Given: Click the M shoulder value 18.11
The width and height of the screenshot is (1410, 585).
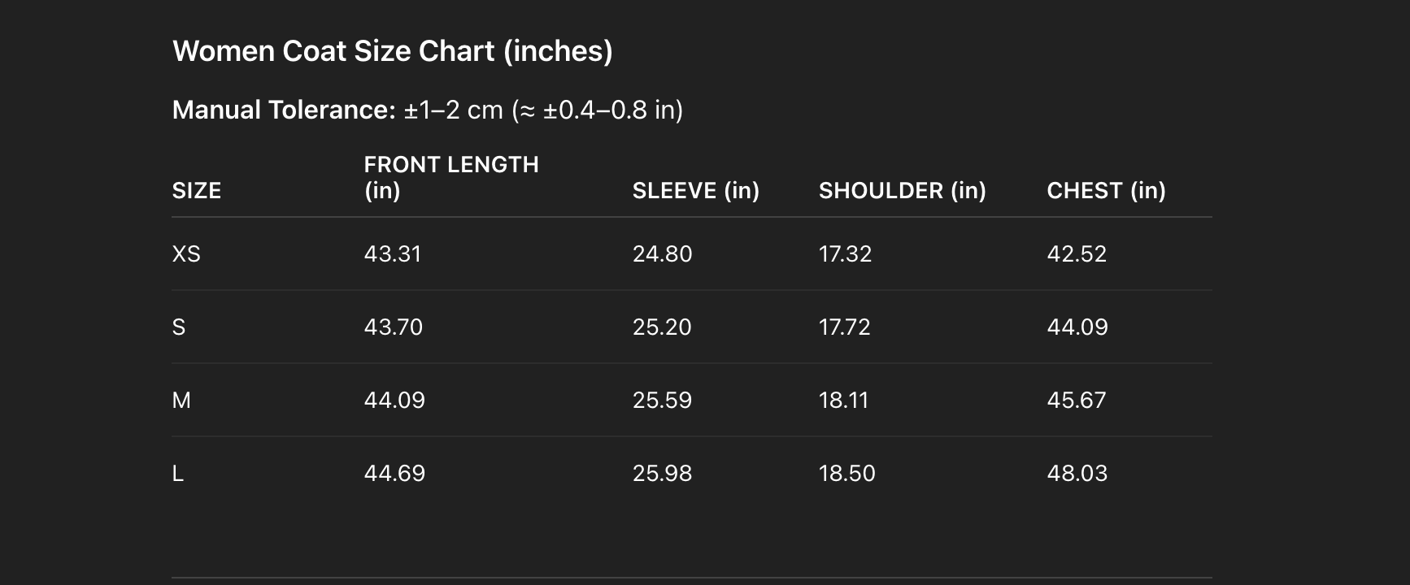Looking at the screenshot, I should coord(843,401).
